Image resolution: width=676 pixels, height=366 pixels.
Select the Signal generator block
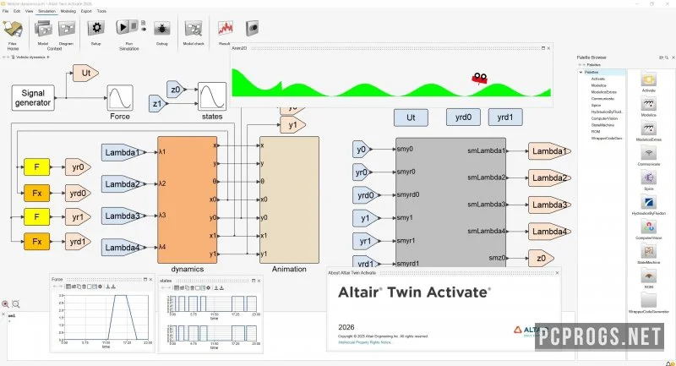tap(33, 98)
